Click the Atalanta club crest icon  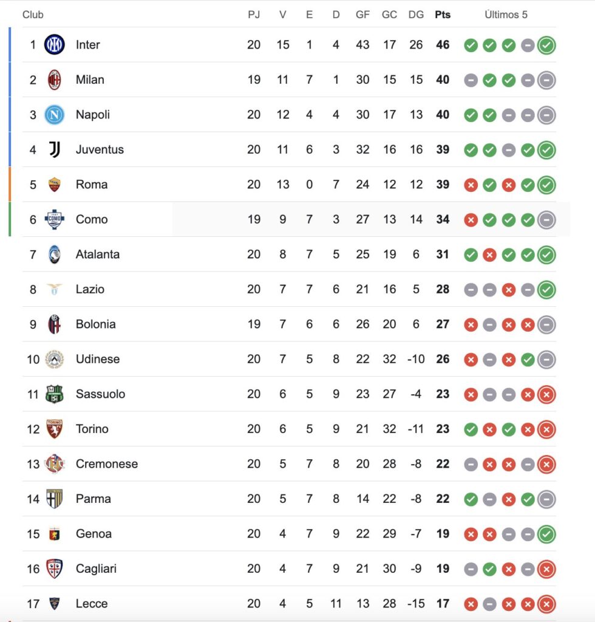pos(55,255)
